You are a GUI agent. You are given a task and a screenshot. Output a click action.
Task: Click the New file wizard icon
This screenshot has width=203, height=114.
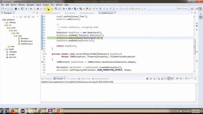pyautogui.click(x=3, y=9)
